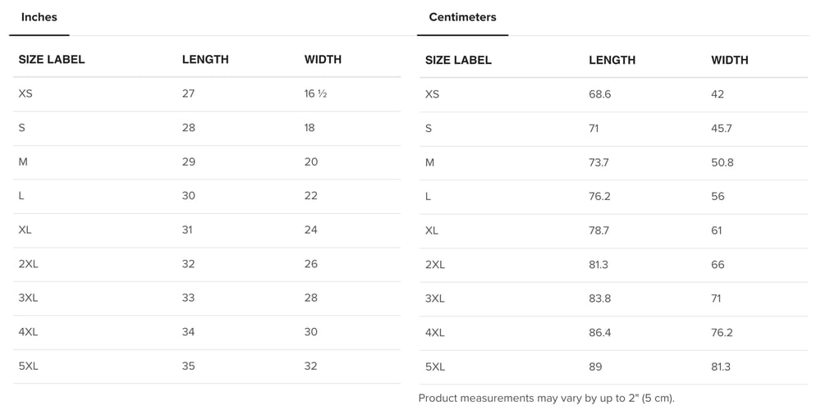
Task: Click LENGTH header in Centimeters table
Action: (612, 60)
